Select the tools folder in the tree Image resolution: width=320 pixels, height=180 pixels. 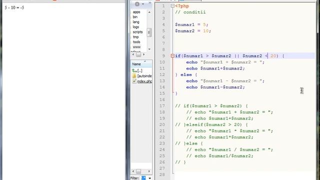coord(136,42)
